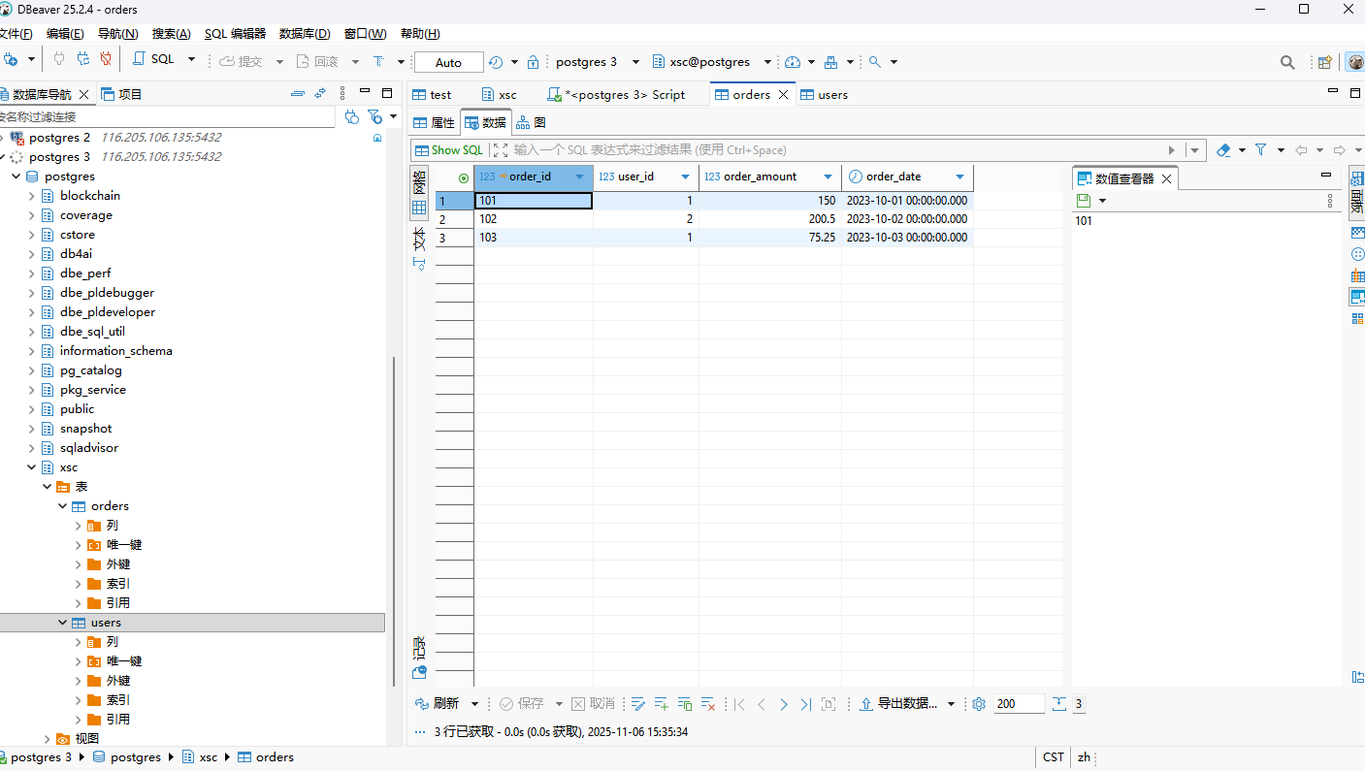
Task: Click the eraser clear-filter icon
Action: click(x=1222, y=150)
